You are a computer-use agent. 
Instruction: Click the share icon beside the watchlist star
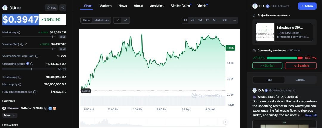pos(63,8)
